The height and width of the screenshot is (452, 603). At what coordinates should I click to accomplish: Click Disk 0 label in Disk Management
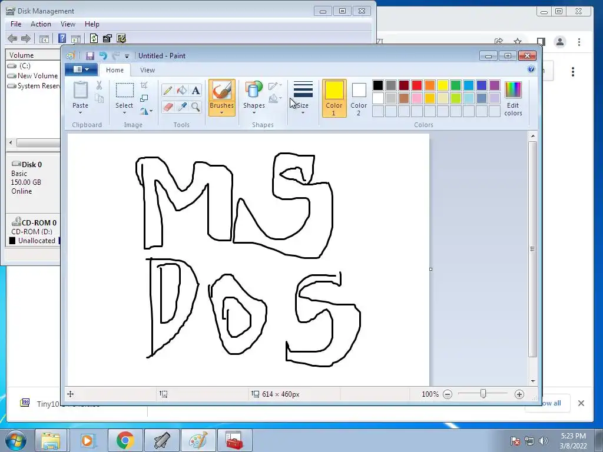click(x=32, y=165)
